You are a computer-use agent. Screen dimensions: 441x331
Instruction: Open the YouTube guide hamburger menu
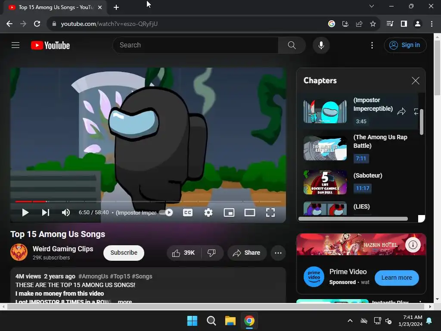click(16, 45)
